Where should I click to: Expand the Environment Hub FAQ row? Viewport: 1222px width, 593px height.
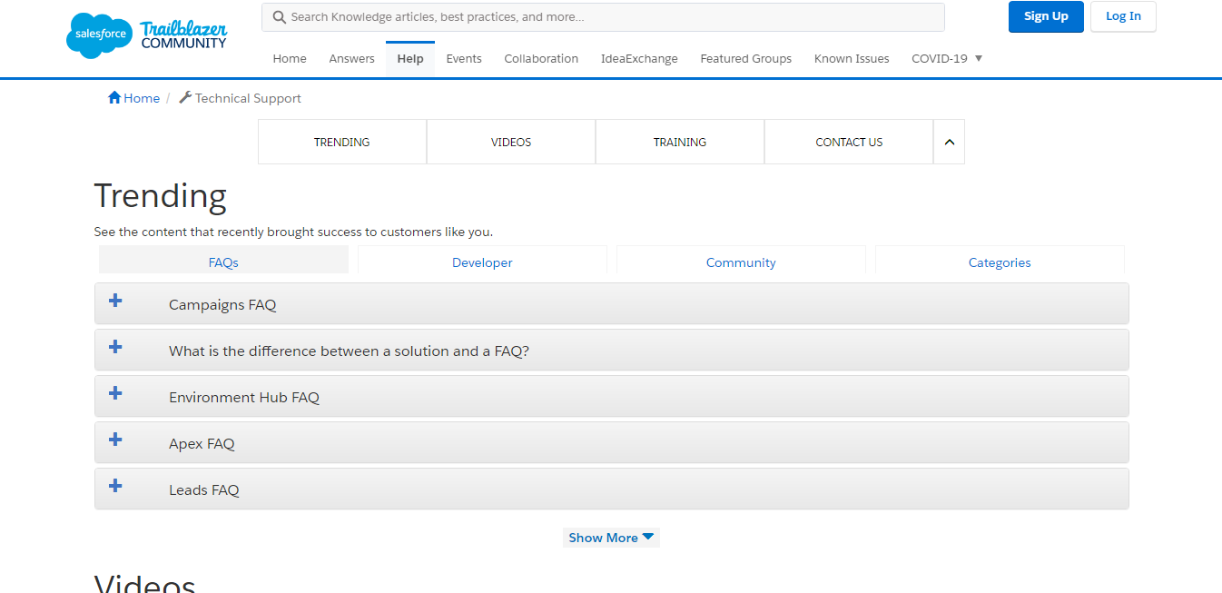[612, 396]
